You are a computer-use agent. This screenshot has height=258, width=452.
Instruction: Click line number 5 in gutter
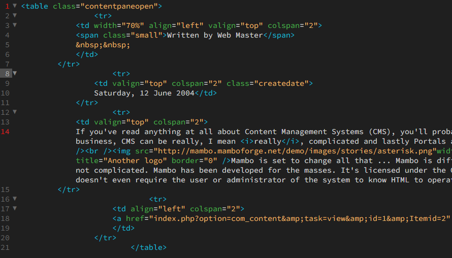(x=7, y=45)
